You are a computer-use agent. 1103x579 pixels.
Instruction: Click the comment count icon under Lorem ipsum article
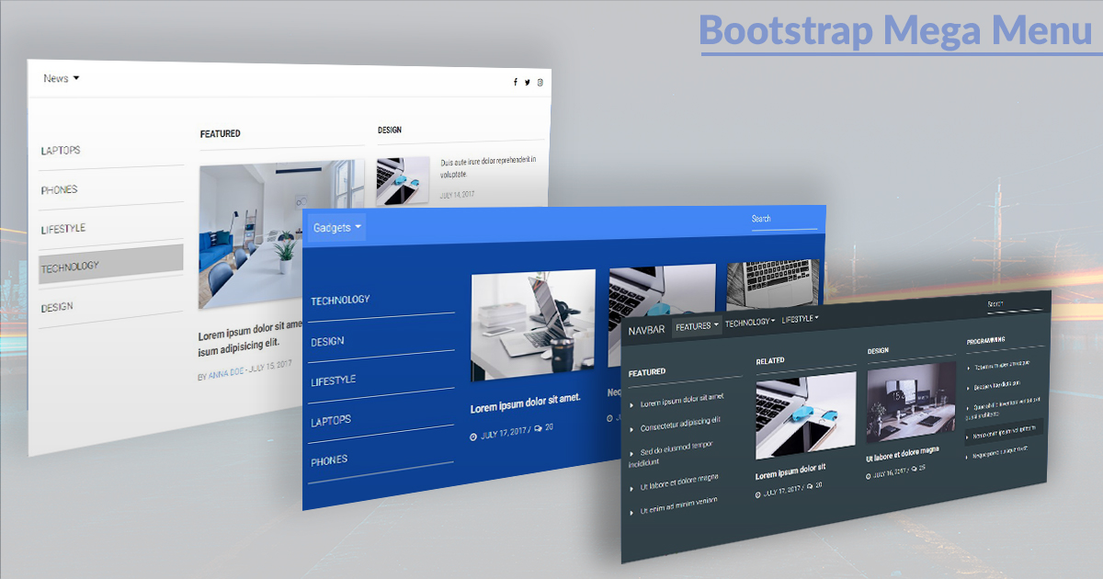[x=538, y=428]
